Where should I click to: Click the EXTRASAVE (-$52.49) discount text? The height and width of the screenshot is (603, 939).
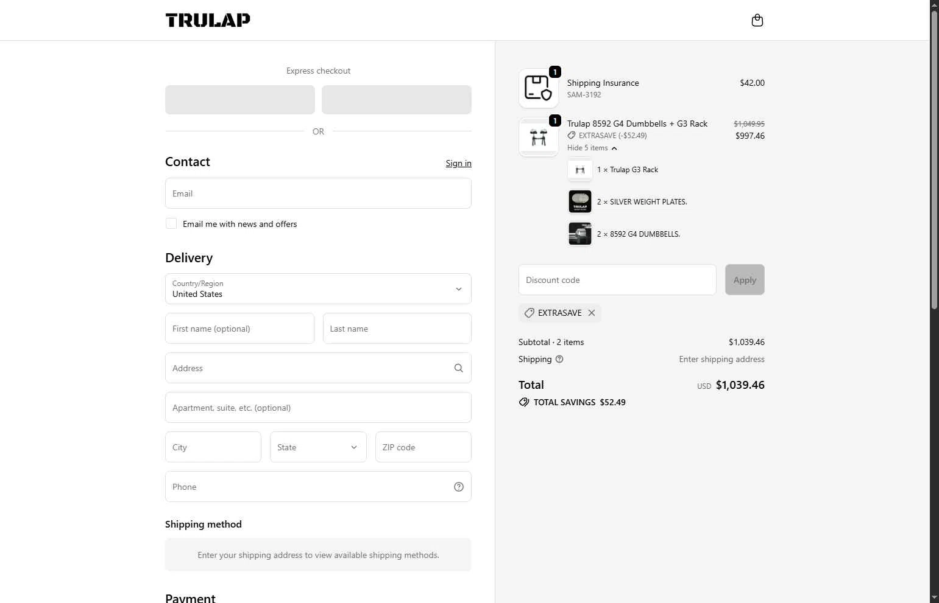click(613, 136)
